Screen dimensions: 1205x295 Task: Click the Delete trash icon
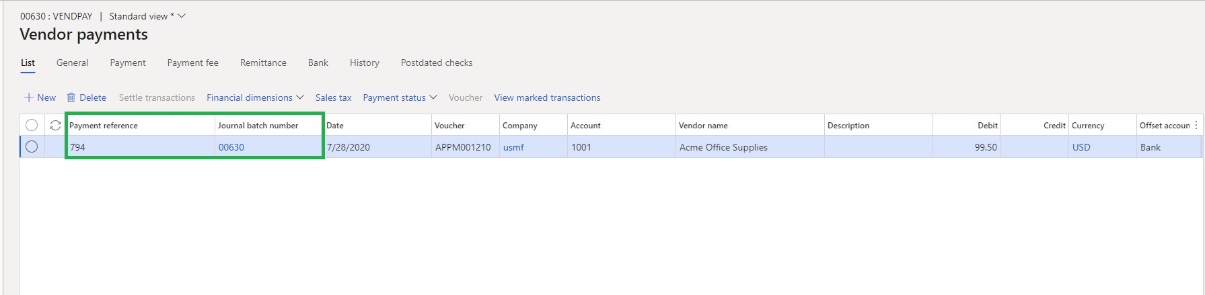[x=71, y=97]
